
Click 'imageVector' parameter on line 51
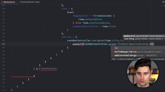80,16
